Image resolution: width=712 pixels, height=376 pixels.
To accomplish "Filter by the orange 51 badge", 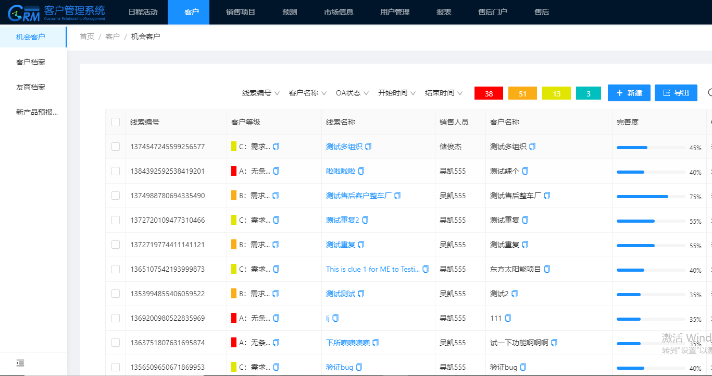I will [x=522, y=93].
